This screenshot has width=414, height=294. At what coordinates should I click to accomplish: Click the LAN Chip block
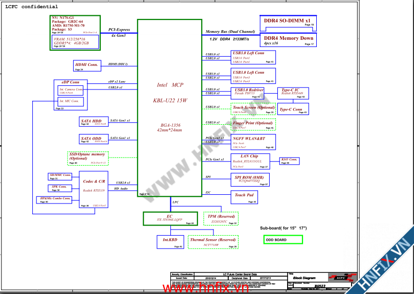(x=249, y=161)
